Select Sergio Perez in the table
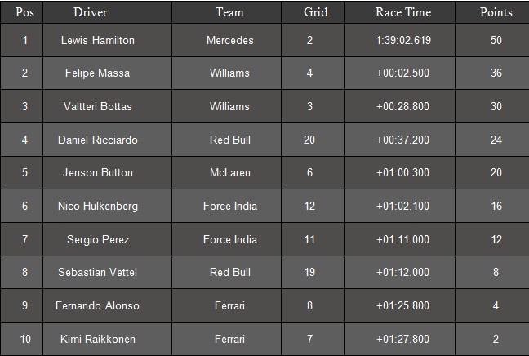Image resolution: width=529 pixels, height=356 pixels. [98, 239]
